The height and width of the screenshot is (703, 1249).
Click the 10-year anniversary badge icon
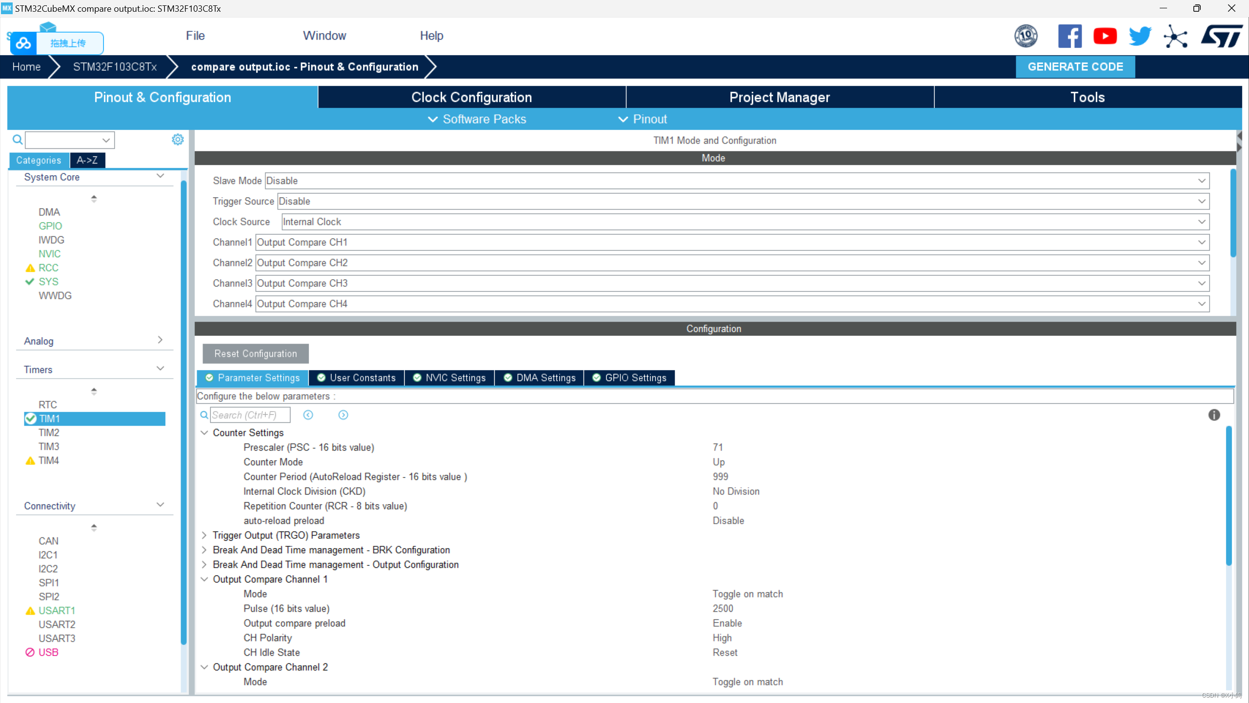[1026, 36]
